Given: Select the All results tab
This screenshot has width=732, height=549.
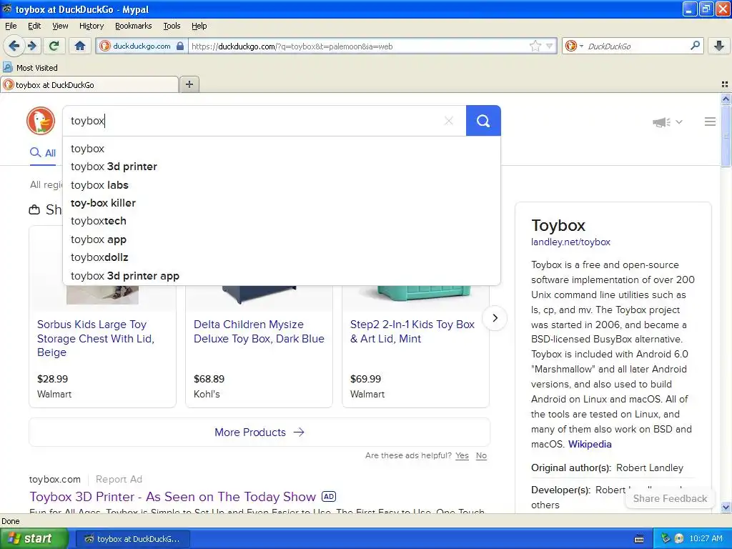Looking at the screenshot, I should click(43, 153).
